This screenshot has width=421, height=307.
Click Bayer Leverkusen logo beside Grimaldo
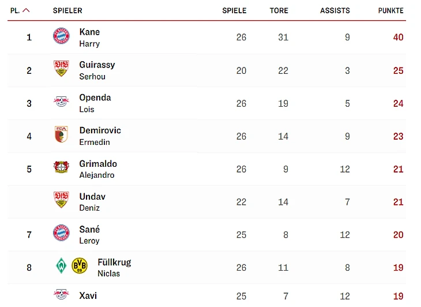(x=61, y=168)
